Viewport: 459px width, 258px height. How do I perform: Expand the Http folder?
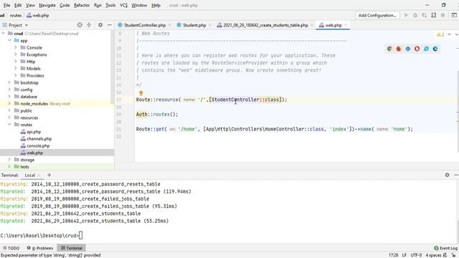click(x=16, y=62)
